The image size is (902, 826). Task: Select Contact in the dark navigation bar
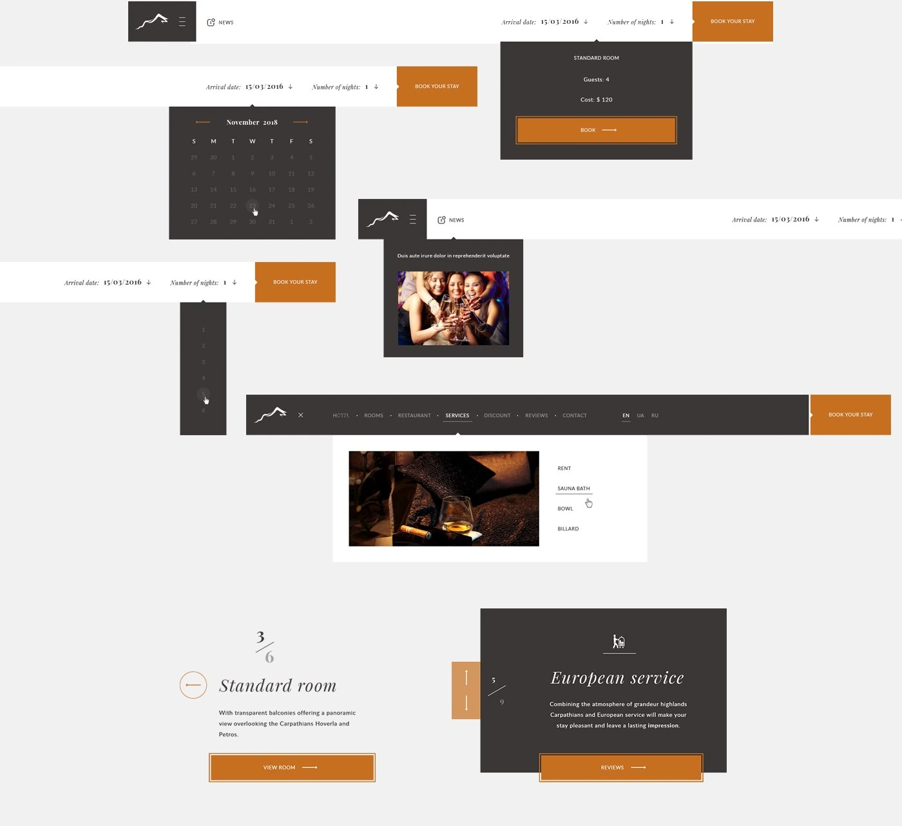[575, 416]
